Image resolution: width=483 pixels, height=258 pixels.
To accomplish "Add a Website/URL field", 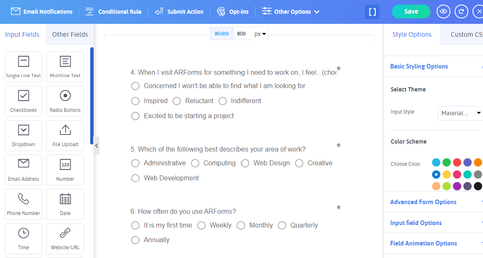I will pos(65,238).
